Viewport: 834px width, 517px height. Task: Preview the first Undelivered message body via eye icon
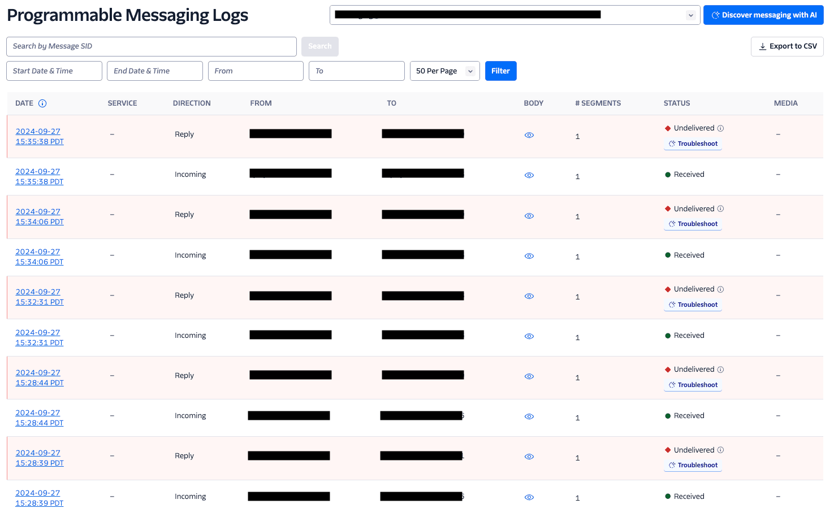[x=529, y=135]
